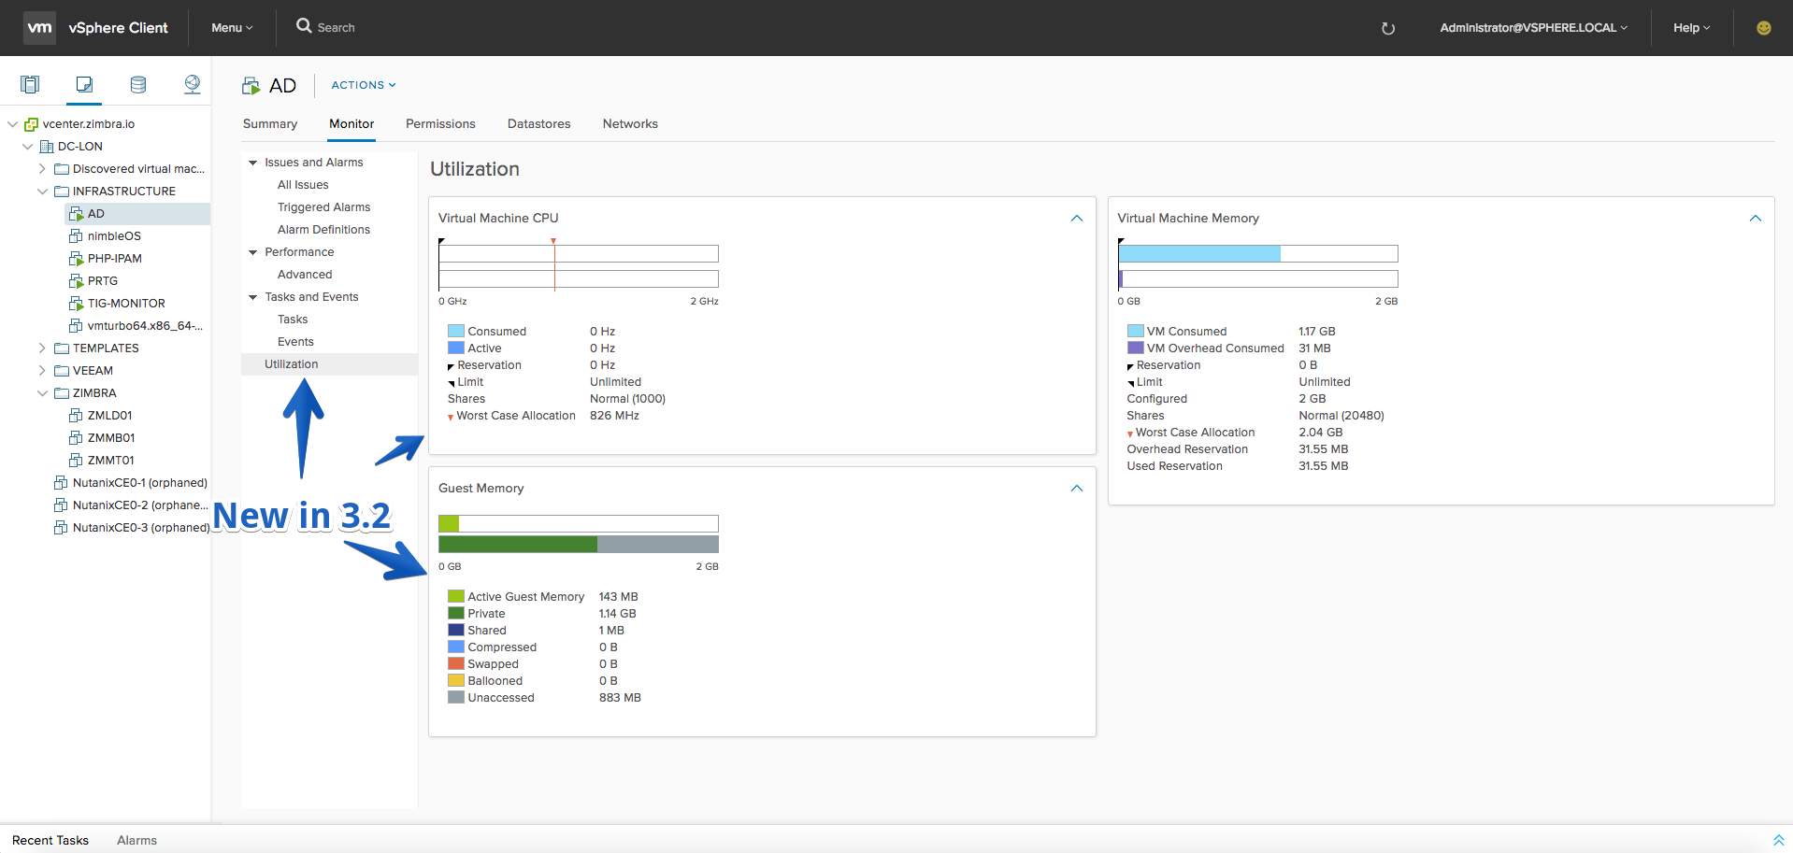
Task: Open the Events list
Action: [x=295, y=342]
